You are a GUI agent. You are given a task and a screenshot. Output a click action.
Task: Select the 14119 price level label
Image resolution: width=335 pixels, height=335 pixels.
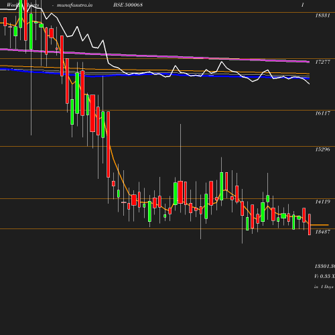[x=322, y=202]
